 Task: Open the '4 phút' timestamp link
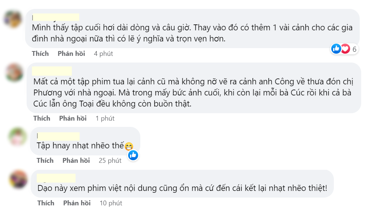tap(103, 54)
